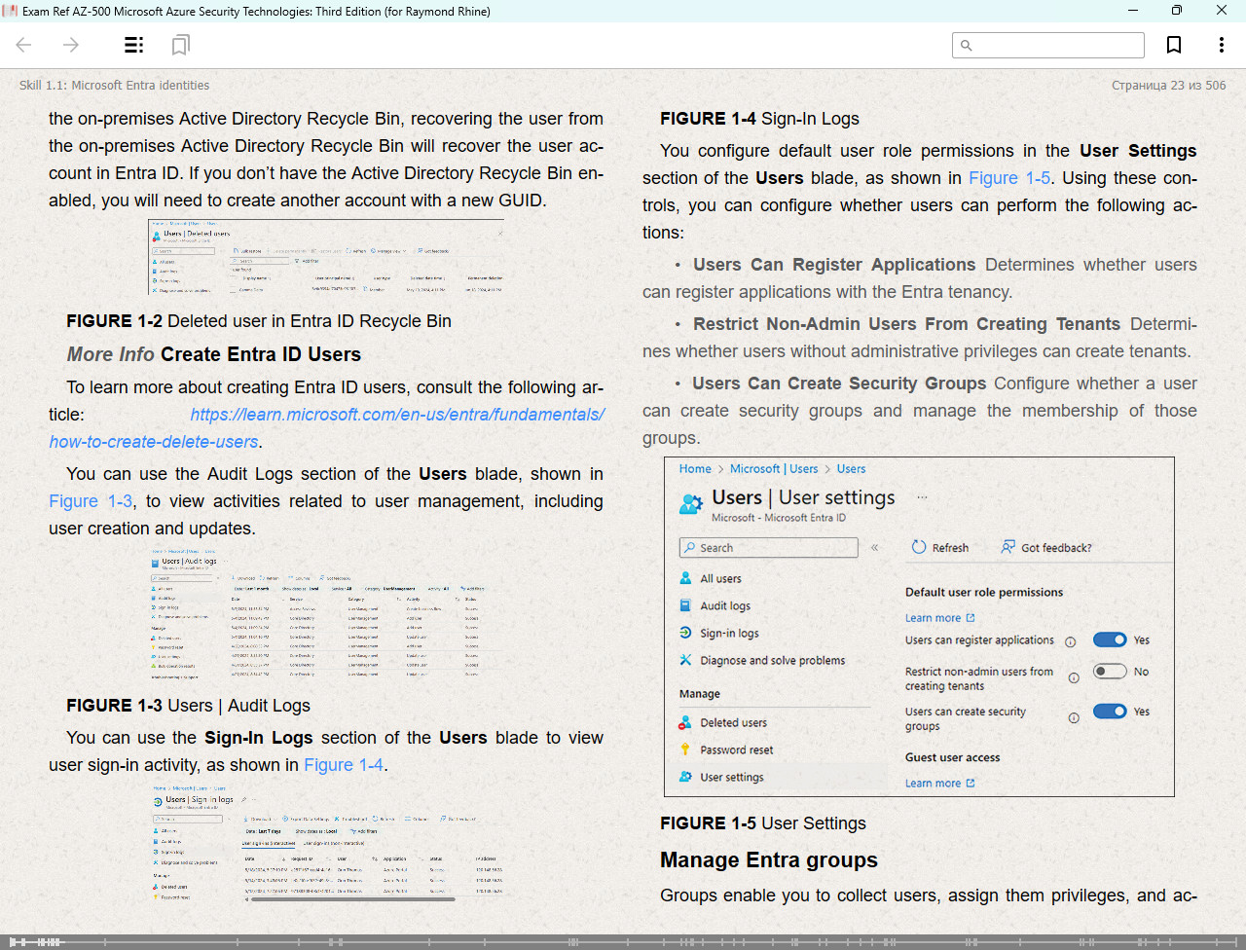Click the 'User settings' menu text in figure

click(x=732, y=777)
